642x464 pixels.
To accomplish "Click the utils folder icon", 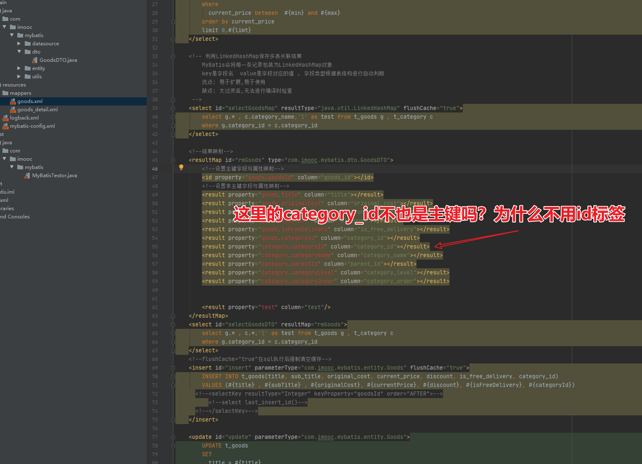I will (28, 77).
